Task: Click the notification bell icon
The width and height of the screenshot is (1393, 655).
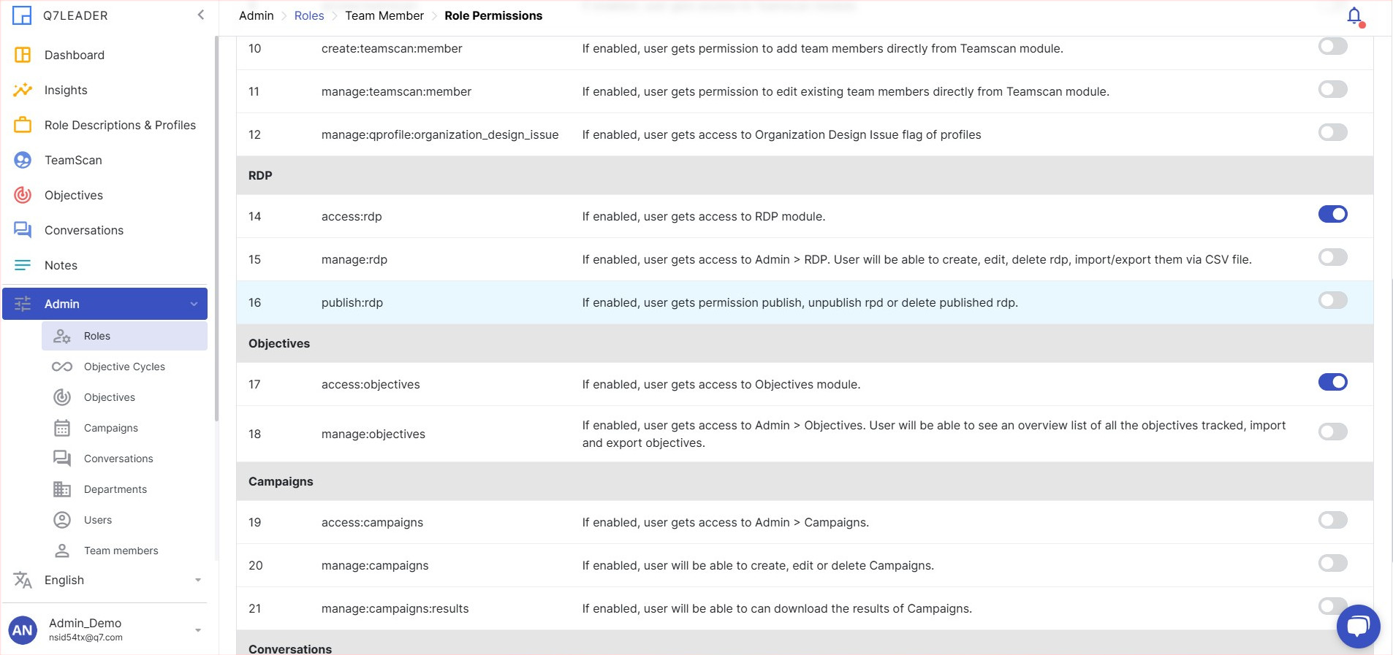Action: [1354, 16]
